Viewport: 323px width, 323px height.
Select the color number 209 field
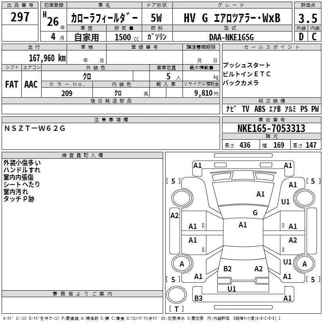(x=67, y=93)
